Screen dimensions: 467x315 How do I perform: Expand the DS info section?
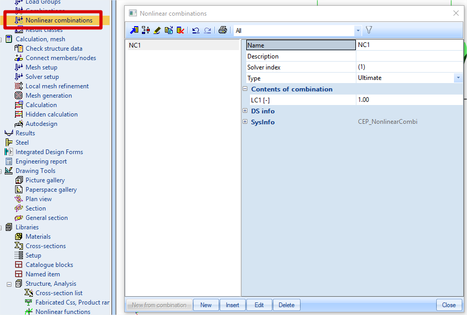pyautogui.click(x=245, y=111)
